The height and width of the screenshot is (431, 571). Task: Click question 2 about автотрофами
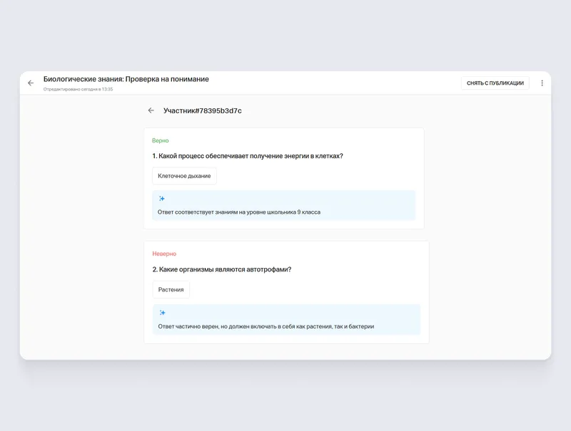coord(222,269)
